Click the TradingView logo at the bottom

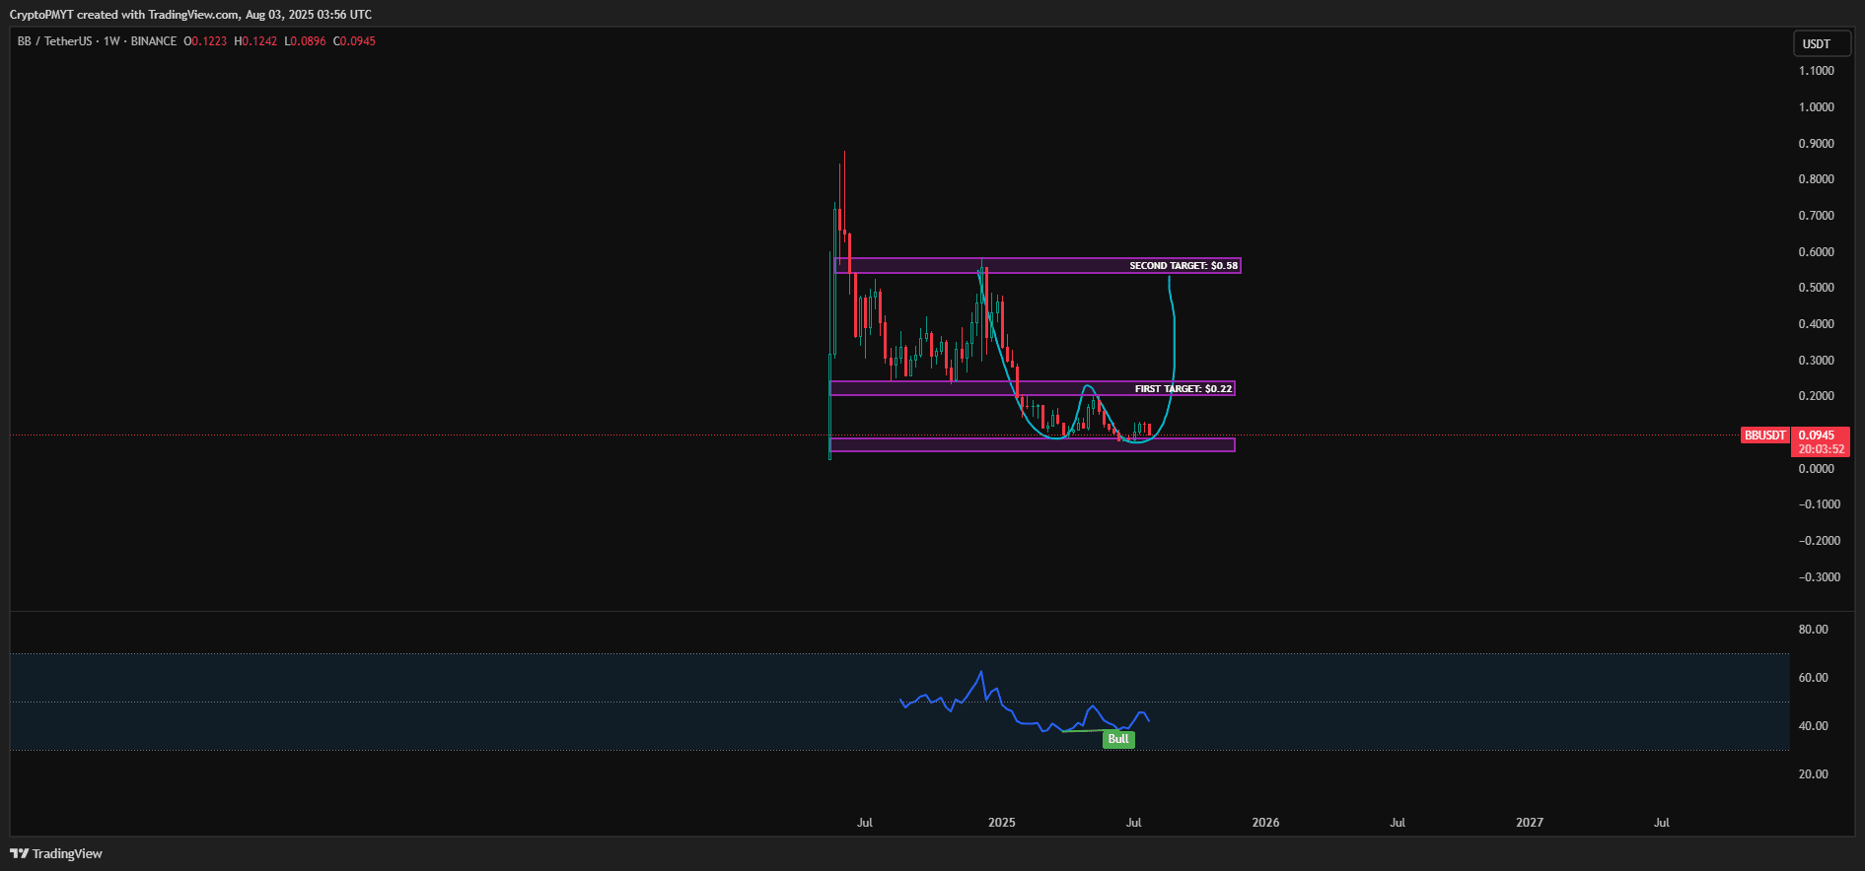pyautogui.click(x=56, y=853)
